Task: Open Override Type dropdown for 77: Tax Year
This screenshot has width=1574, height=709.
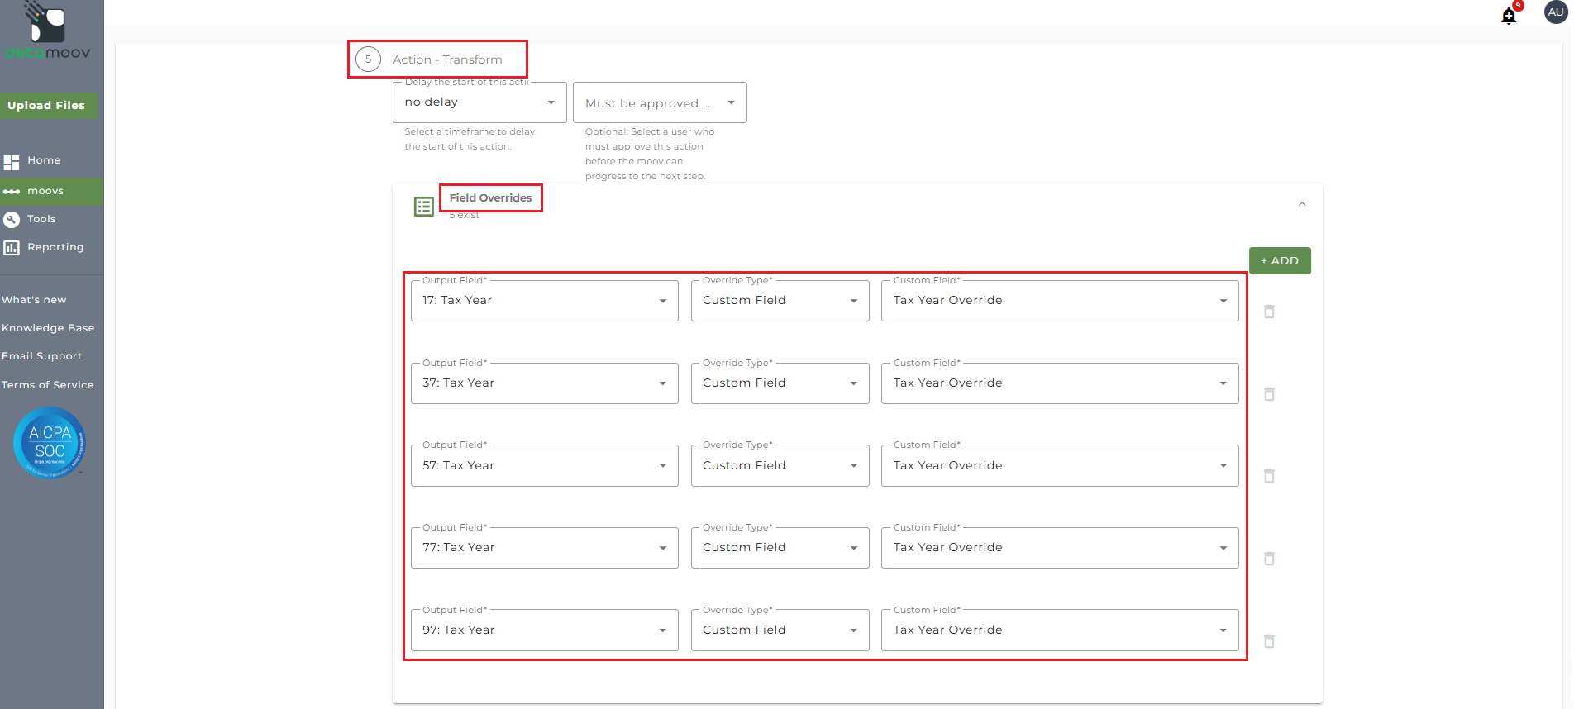Action: coord(780,548)
